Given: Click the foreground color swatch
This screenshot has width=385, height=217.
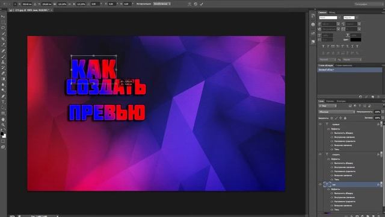Looking at the screenshot, I should [2, 134].
